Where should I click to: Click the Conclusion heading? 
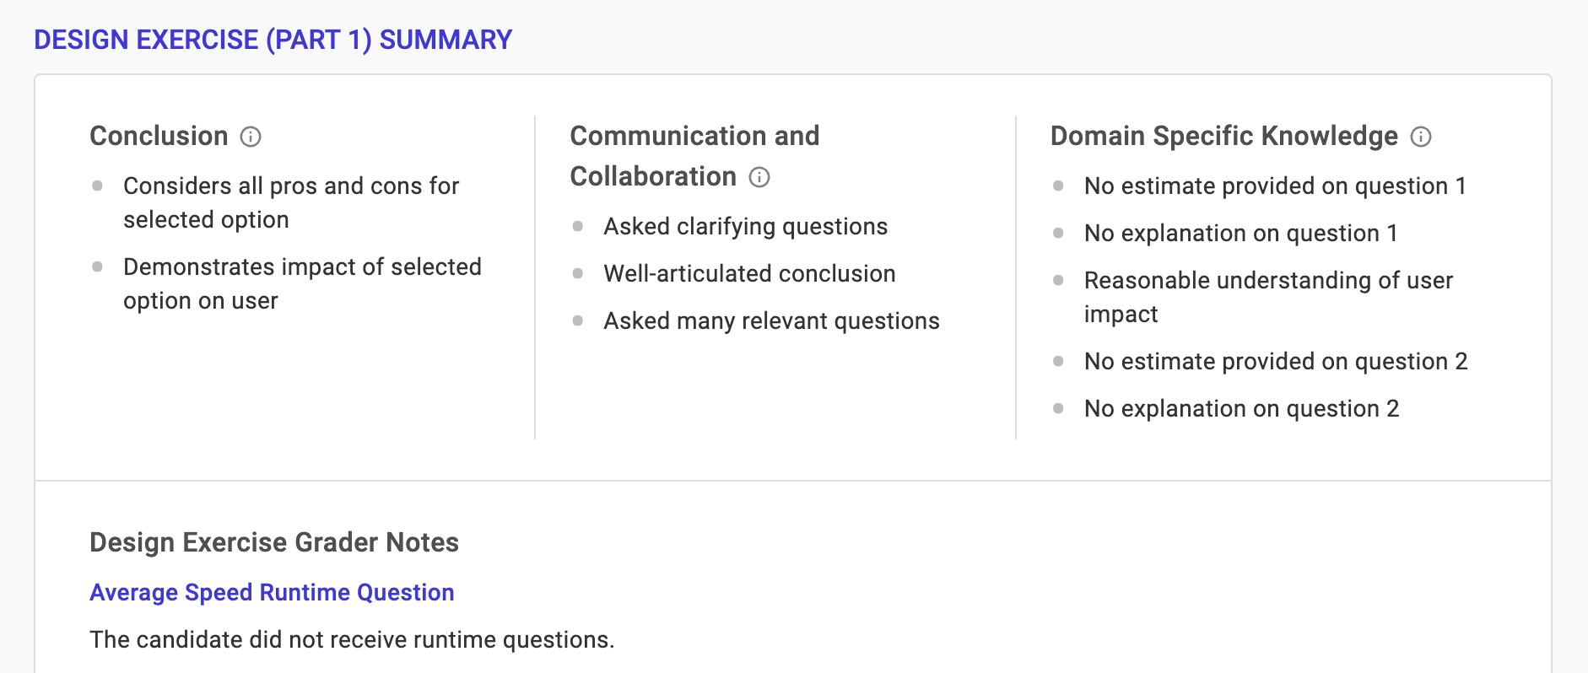(x=159, y=136)
